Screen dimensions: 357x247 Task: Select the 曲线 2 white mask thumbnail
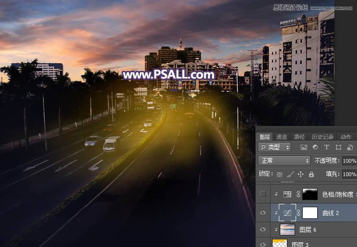click(x=311, y=213)
